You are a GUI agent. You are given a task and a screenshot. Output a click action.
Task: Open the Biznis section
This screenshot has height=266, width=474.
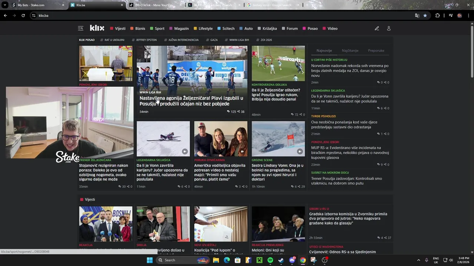point(138,28)
